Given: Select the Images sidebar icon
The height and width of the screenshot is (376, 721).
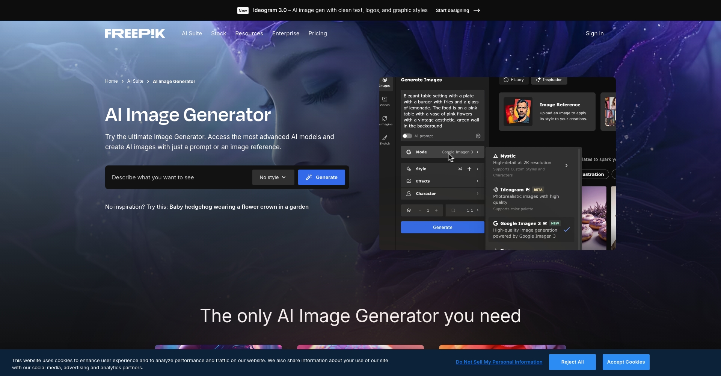Looking at the screenshot, I should pyautogui.click(x=385, y=82).
